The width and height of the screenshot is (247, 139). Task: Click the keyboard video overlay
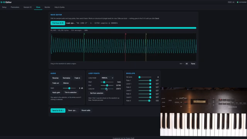(x=203, y=112)
